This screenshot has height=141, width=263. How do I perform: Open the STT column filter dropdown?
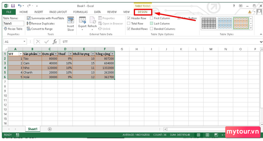pyautogui.click(x=21, y=54)
